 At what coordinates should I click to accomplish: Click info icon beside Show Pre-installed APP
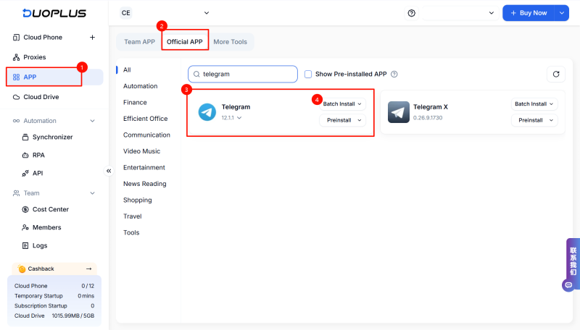point(394,74)
